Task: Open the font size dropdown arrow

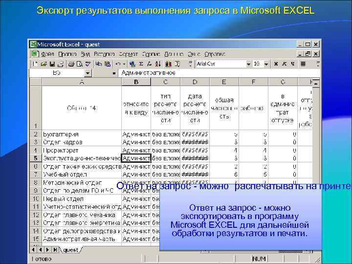Action: tap(266, 64)
